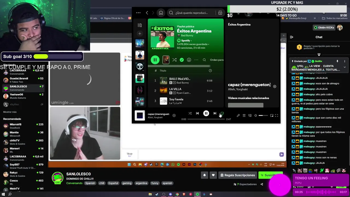
Task: Open Spotify three-dot main menu
Action: (138, 13)
